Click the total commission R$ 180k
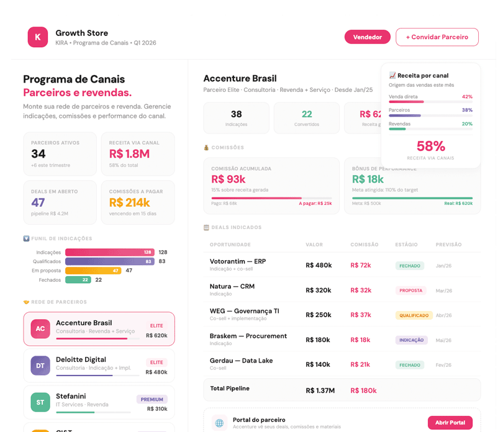Screen dimensions: 503x432 pyautogui.click(x=363, y=390)
